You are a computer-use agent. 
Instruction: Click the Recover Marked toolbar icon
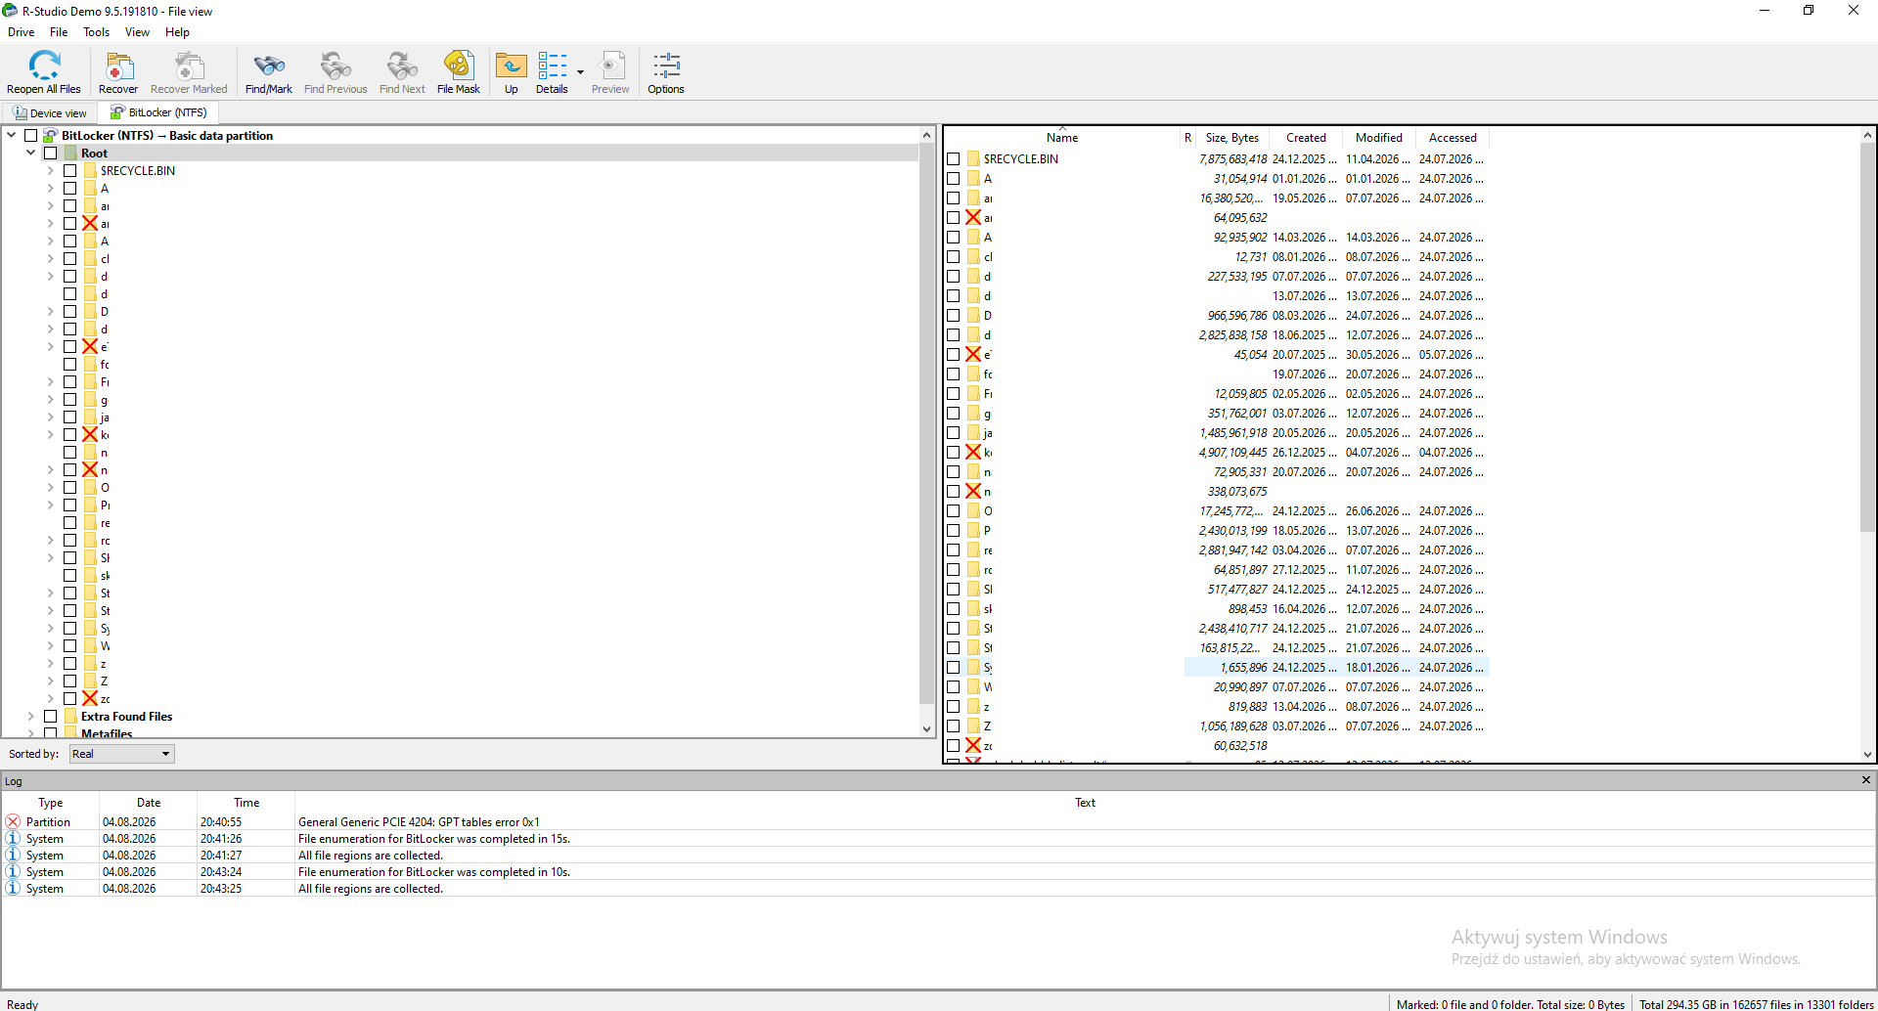[189, 66]
